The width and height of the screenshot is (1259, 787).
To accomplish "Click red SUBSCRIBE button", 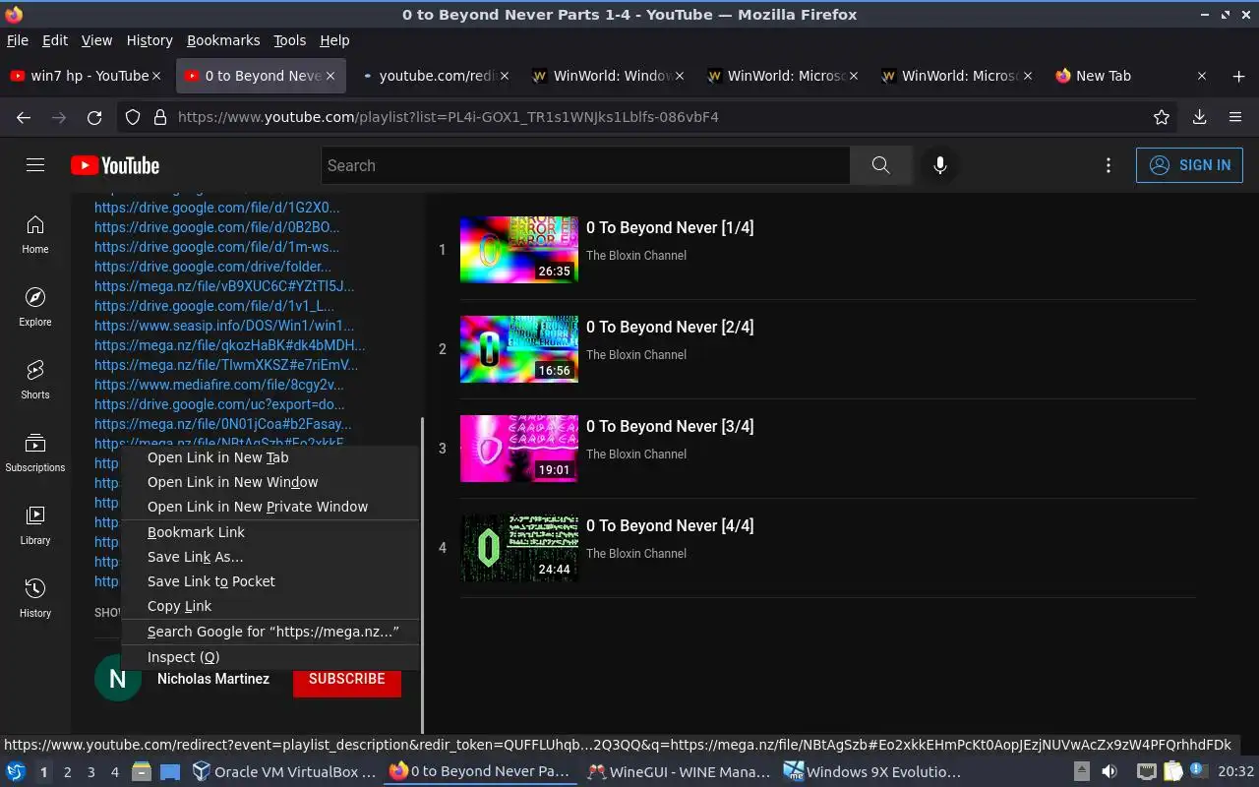I will pos(347,679).
